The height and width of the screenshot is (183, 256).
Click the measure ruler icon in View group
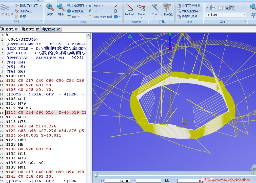[x=116, y=6]
